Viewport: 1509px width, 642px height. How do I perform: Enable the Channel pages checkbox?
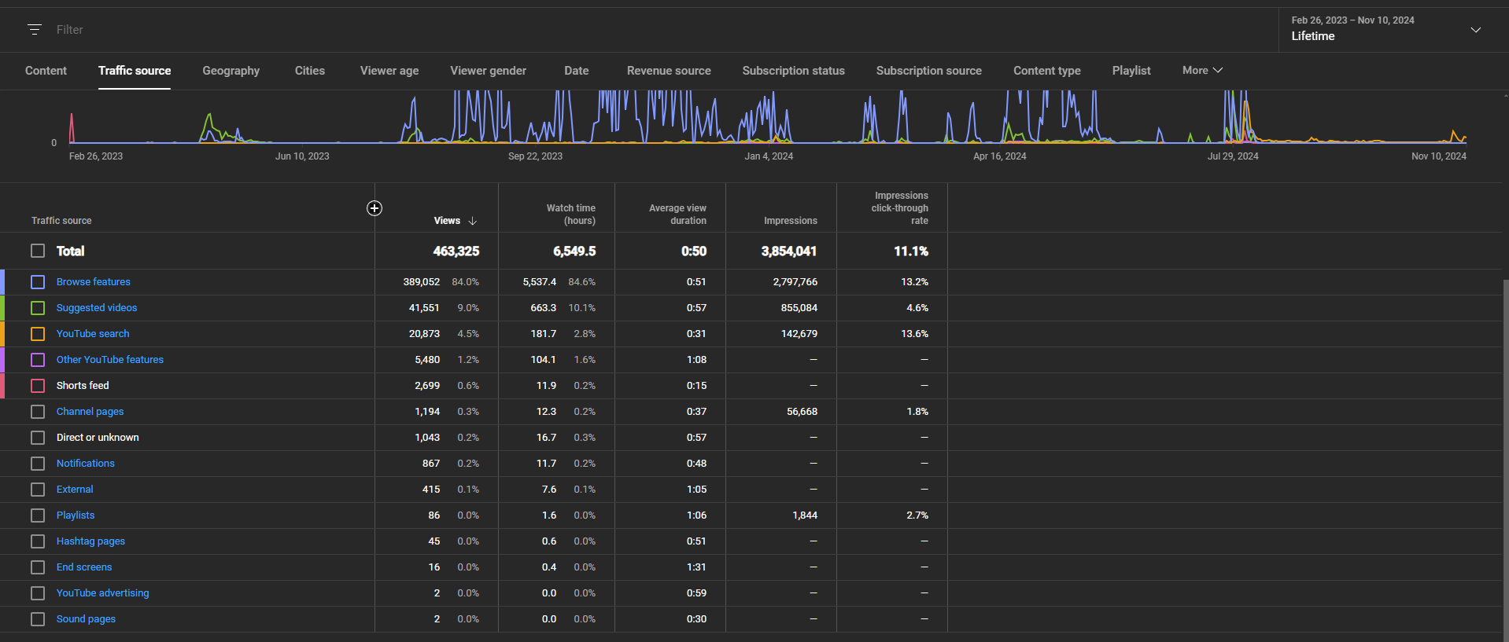[x=38, y=412]
